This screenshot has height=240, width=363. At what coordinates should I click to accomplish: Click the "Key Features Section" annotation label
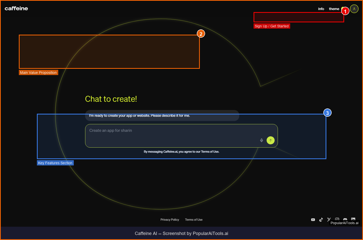click(x=55, y=163)
